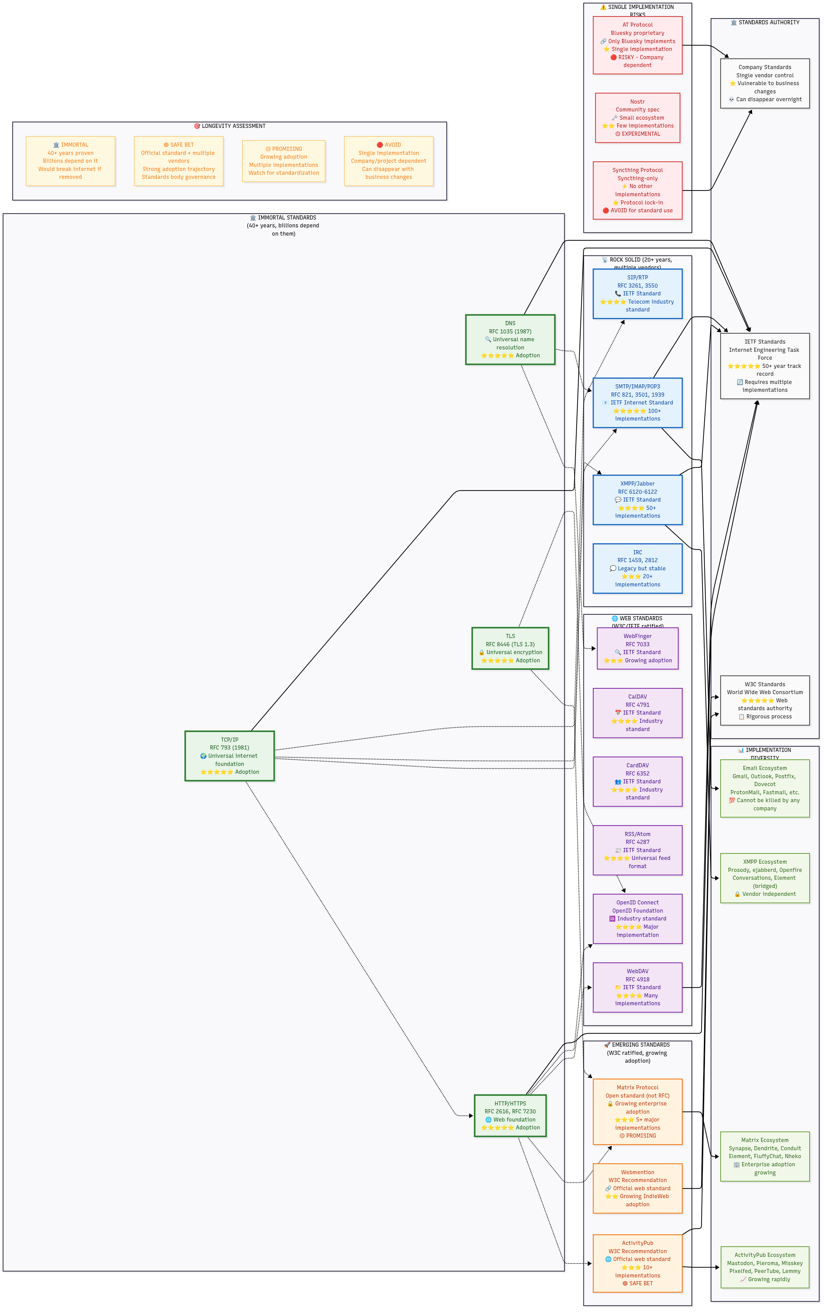Viewport: 825px width, 1313px height.
Task: Select the ActivityPub W3C Recommendation box
Action: [637, 1263]
